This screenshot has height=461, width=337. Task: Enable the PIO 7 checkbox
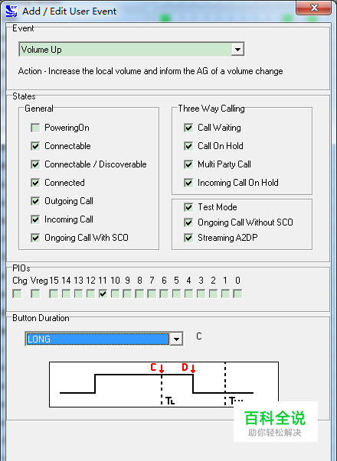[152, 294]
